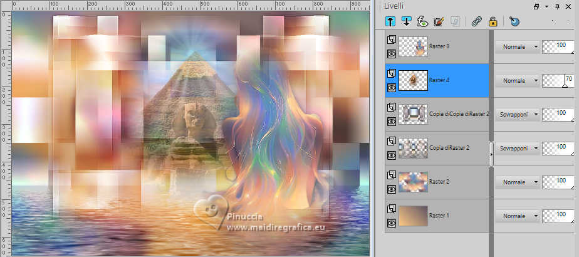Screen dimensions: 579x257
Task: Select the Raster 2 layer name
Action: click(439, 182)
